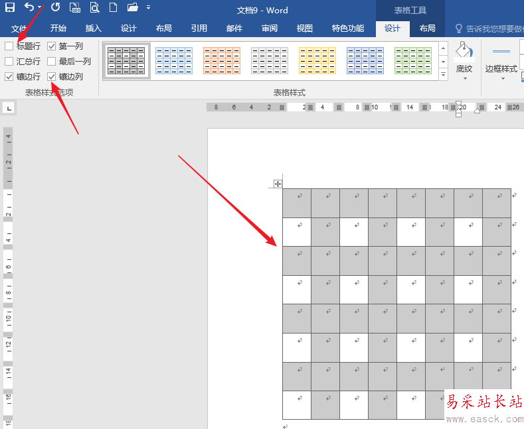The image size is (524, 429).
Task: Switch to the 引用 tab
Action: [199, 29]
